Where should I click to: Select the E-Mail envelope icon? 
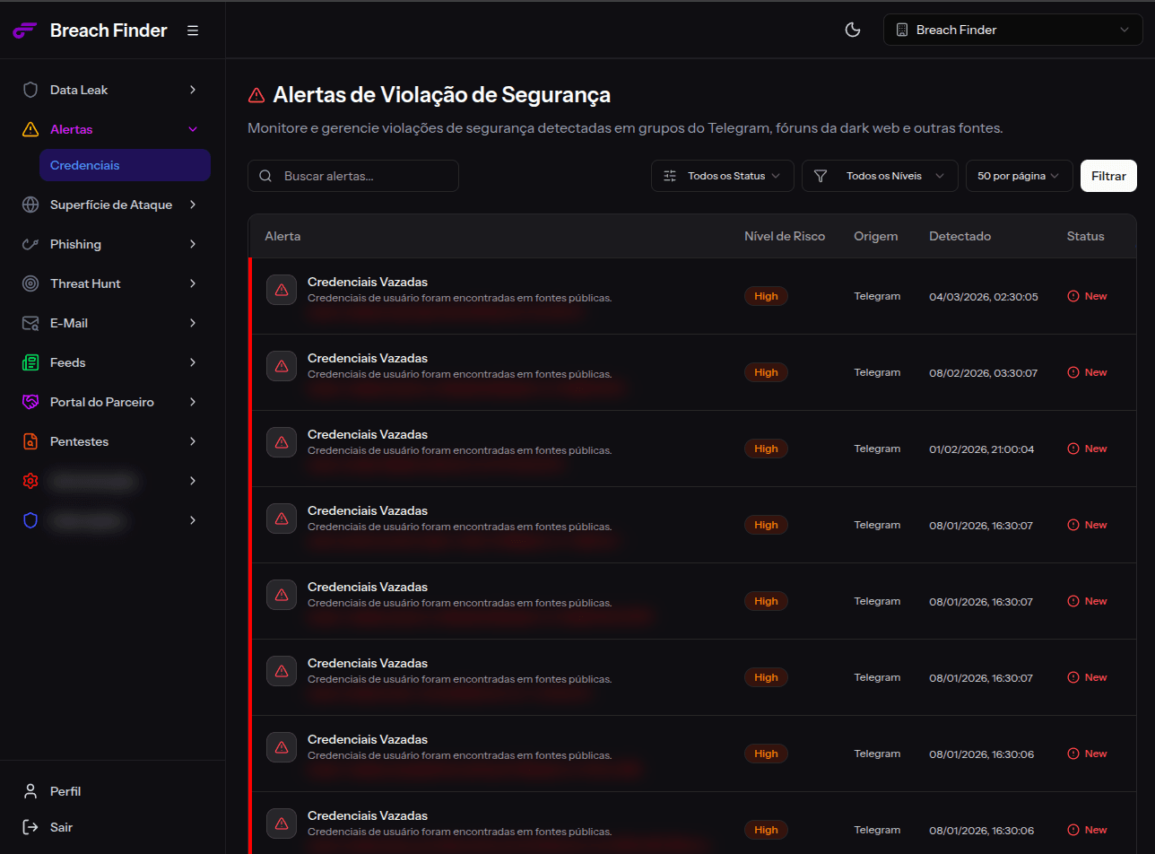point(30,322)
